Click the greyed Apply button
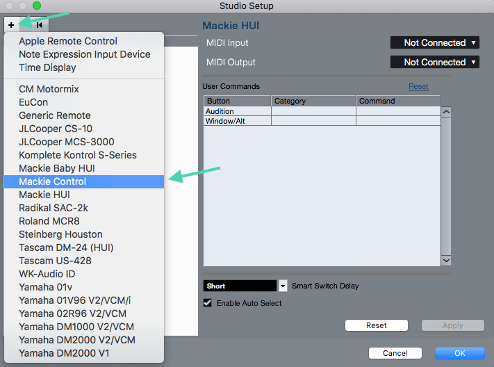Screen dimensions: 494x367 (453, 325)
